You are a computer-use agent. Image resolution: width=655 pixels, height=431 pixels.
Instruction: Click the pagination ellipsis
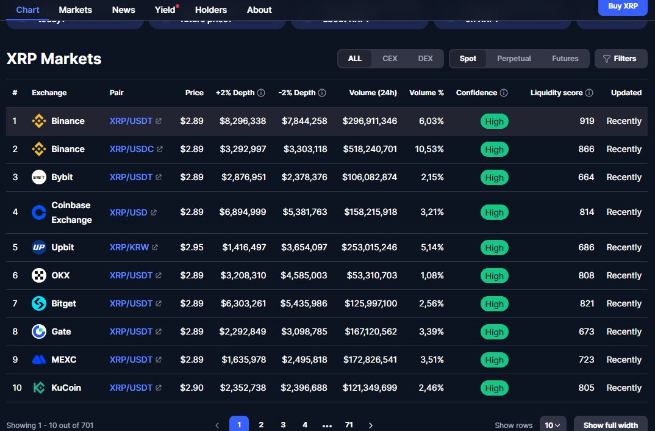[327, 426]
